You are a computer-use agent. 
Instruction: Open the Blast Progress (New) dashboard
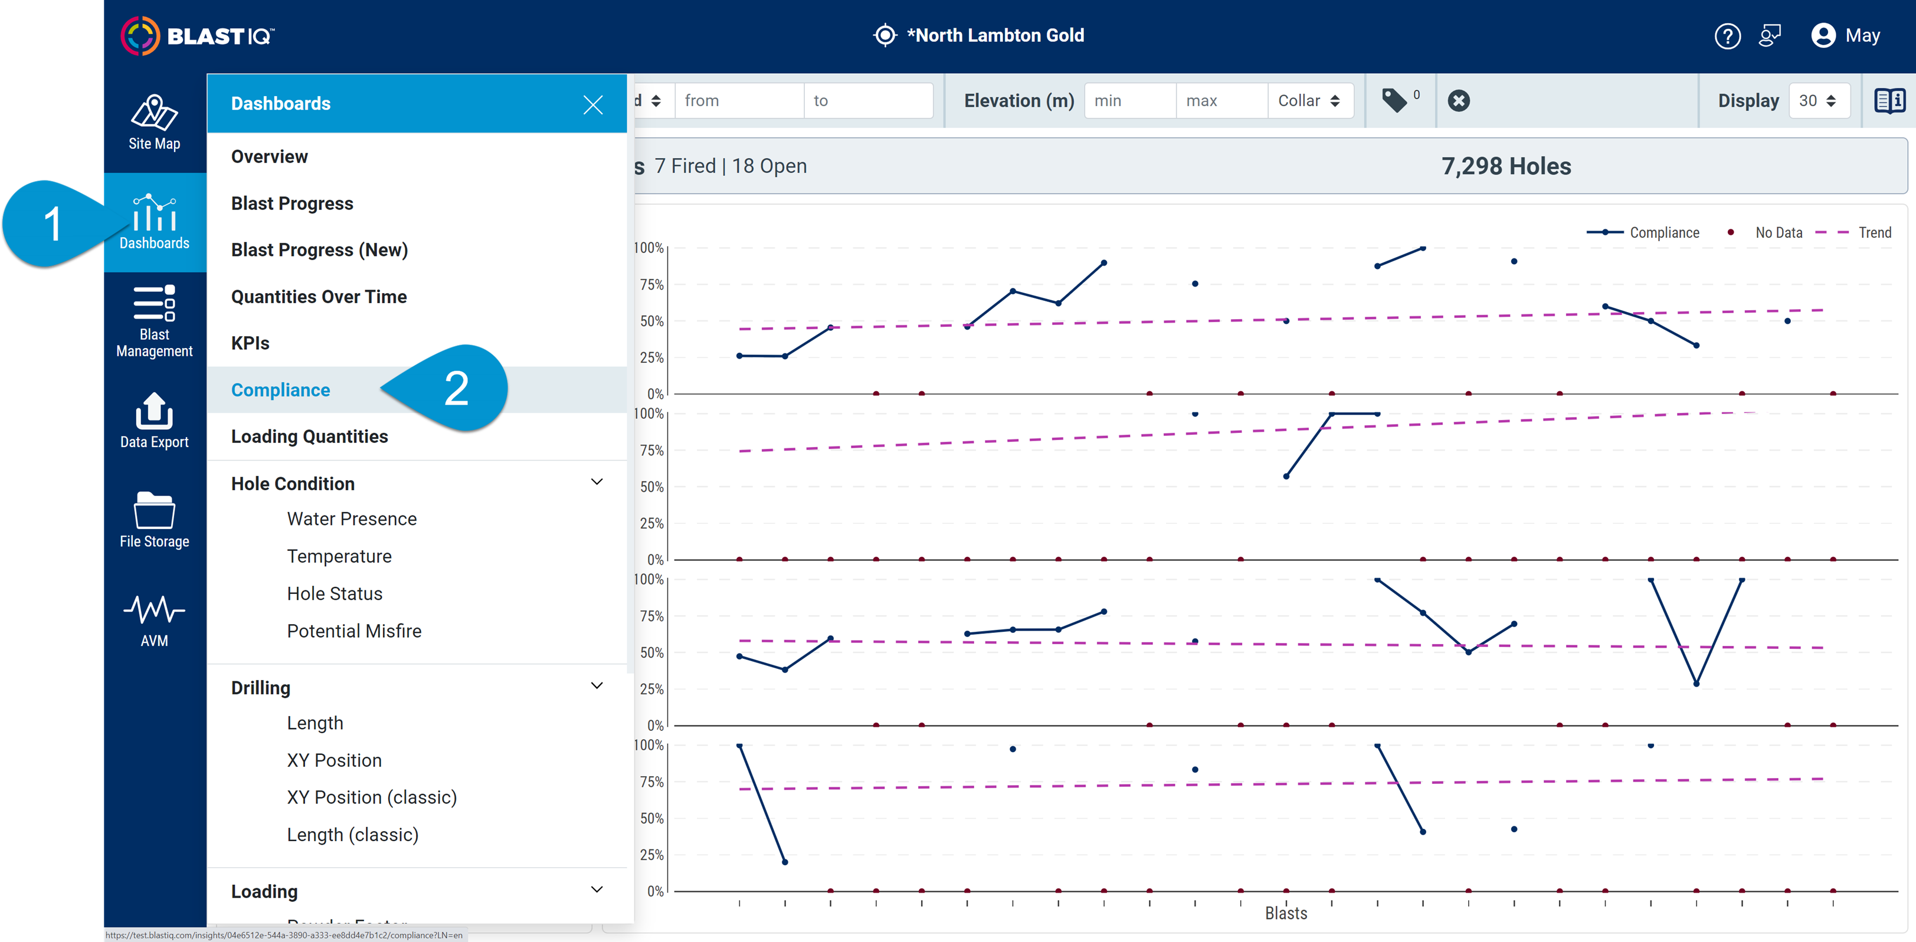coord(318,250)
